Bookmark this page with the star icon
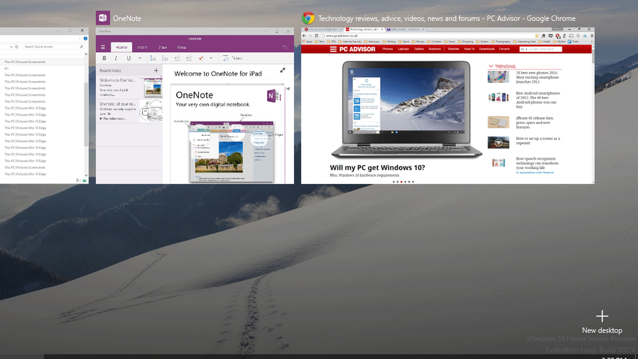 [537, 35]
